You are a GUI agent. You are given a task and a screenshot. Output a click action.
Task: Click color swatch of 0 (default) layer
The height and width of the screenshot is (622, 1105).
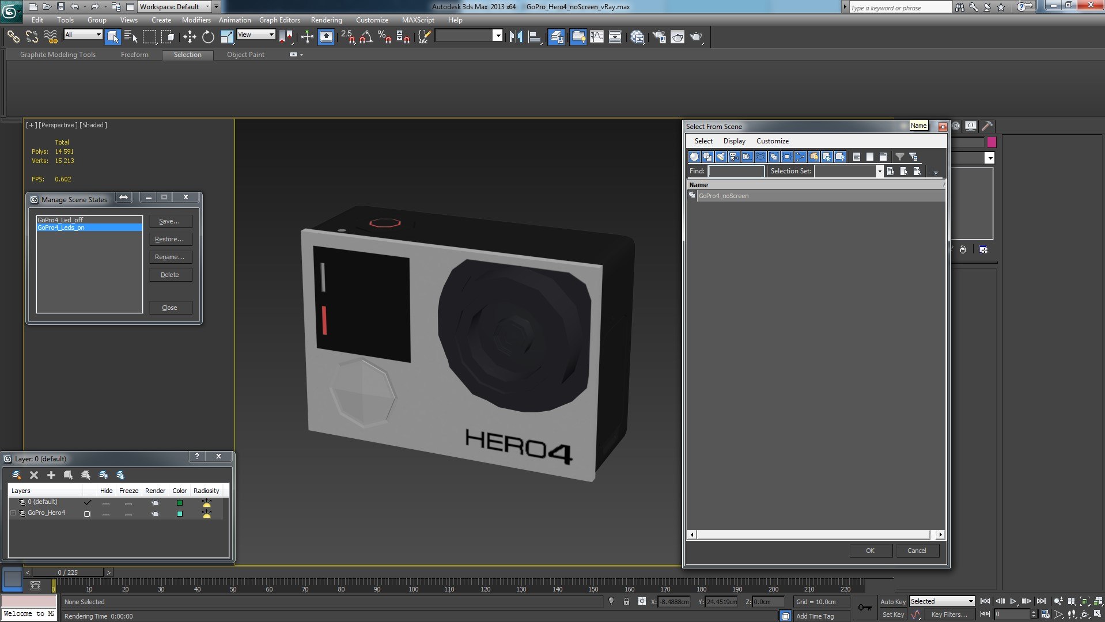click(180, 503)
